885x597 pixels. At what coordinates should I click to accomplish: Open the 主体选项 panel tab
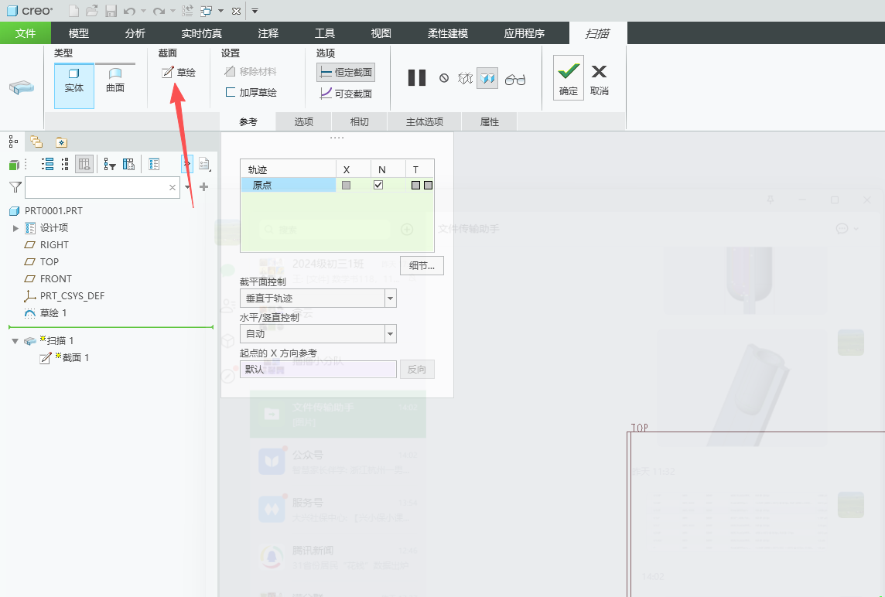[425, 122]
